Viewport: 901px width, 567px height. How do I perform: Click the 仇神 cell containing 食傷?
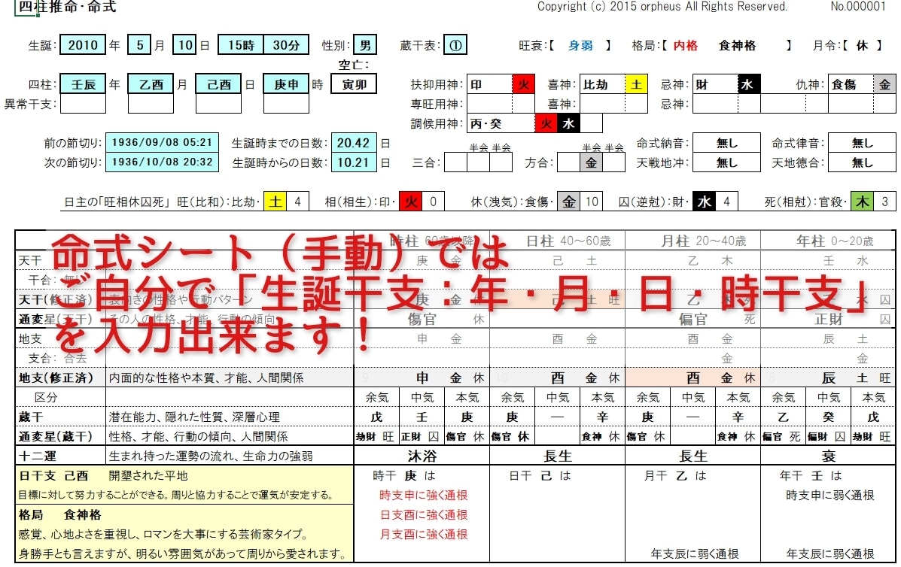[x=851, y=84]
